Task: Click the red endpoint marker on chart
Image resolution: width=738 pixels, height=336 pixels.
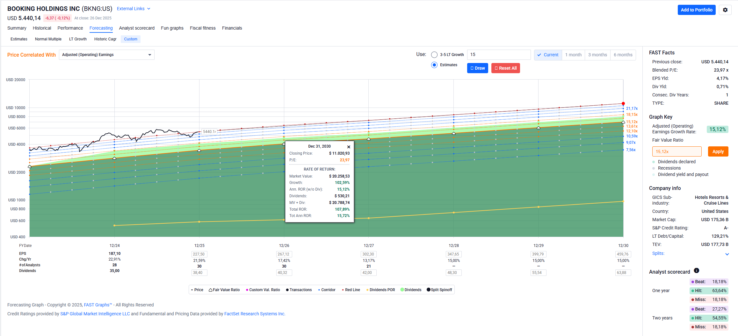Action: click(x=623, y=103)
